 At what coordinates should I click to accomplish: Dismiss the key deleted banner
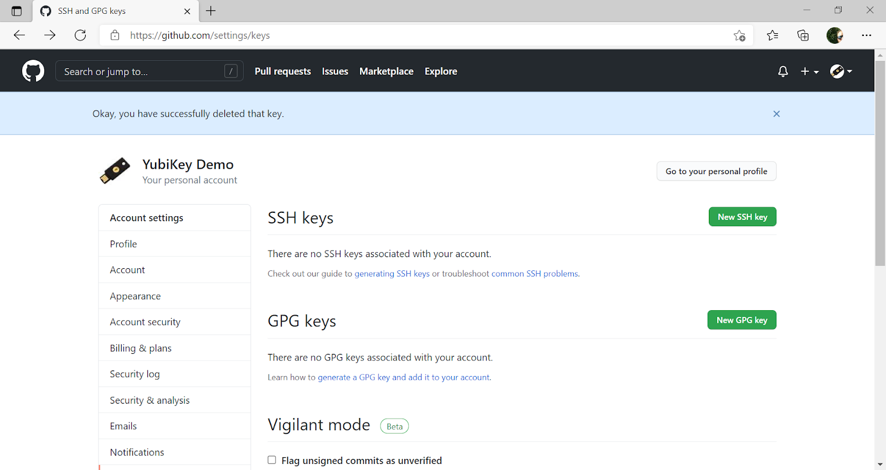coord(776,114)
